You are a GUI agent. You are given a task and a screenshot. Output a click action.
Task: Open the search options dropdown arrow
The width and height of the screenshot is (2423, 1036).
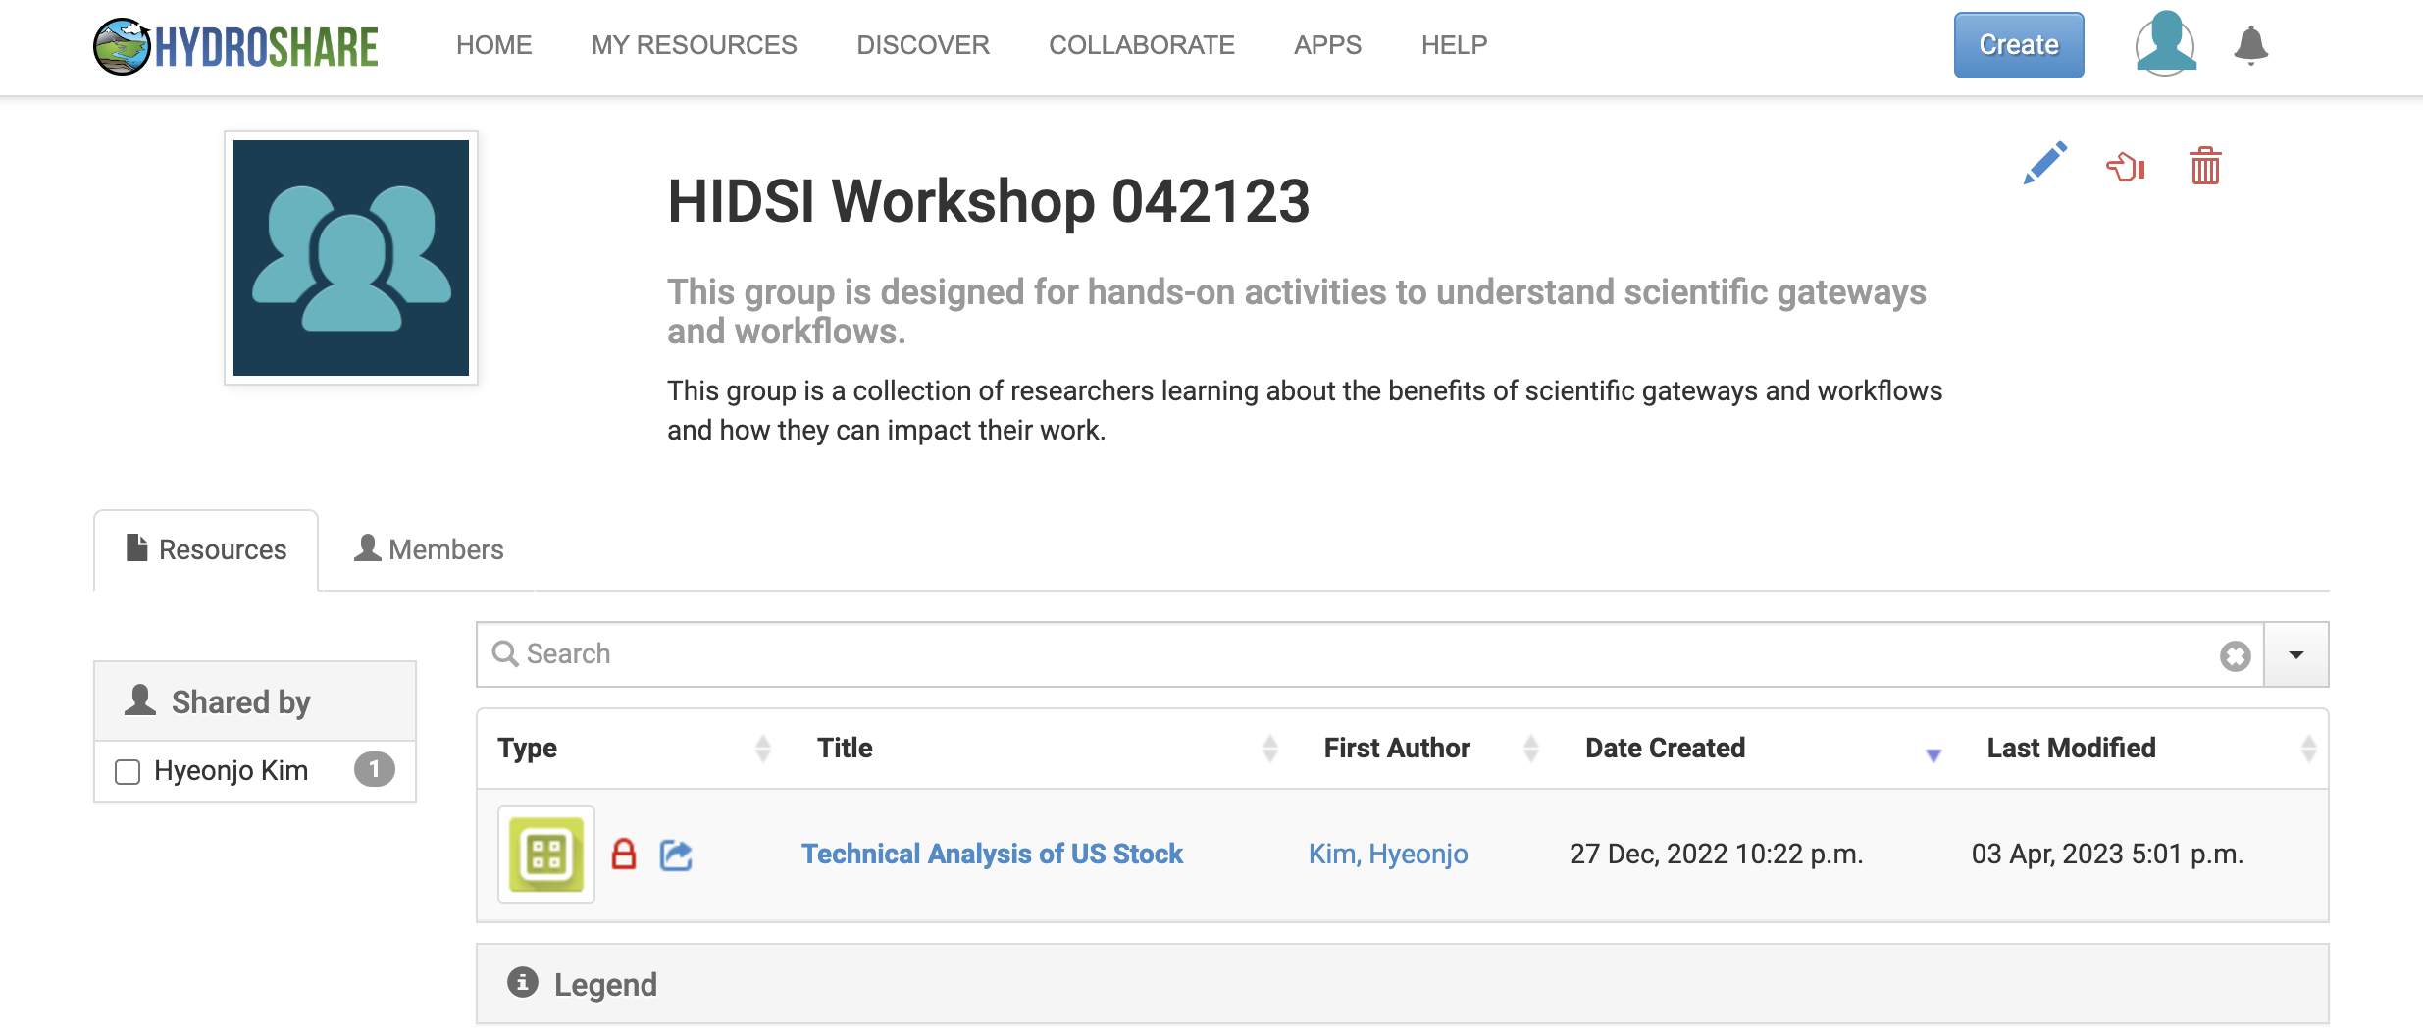pos(2296,655)
